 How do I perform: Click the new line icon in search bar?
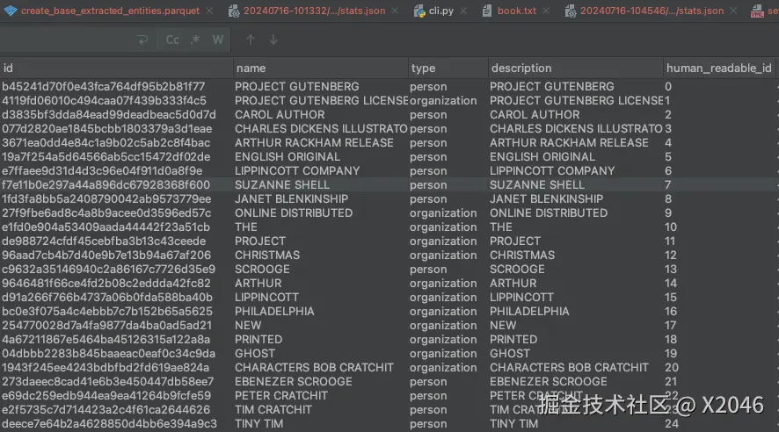click(142, 40)
